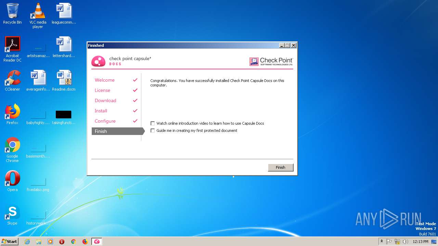The height and width of the screenshot is (246, 438).
Task: Open Recycle Bin desktop icon
Action: (x=12, y=14)
